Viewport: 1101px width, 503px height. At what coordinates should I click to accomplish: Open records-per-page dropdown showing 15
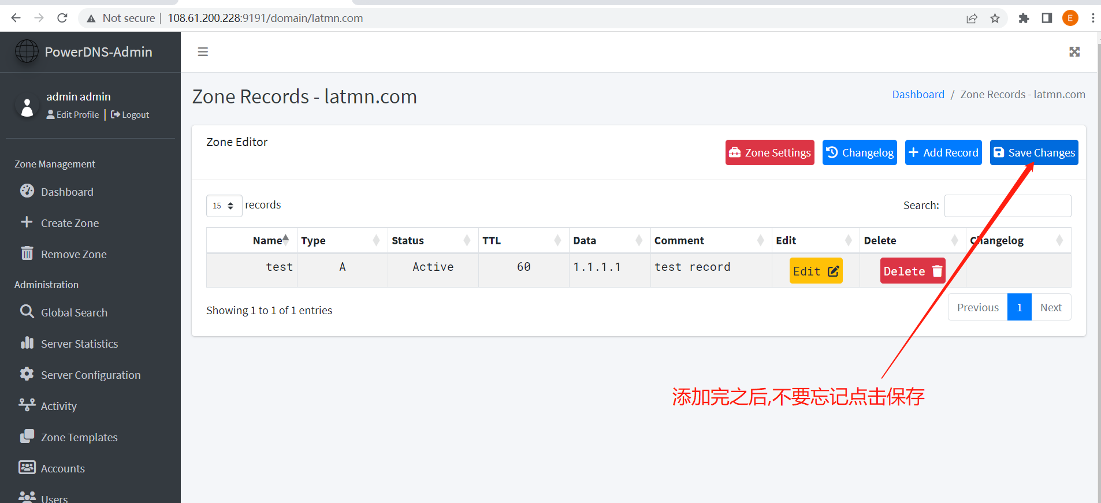[x=224, y=206]
